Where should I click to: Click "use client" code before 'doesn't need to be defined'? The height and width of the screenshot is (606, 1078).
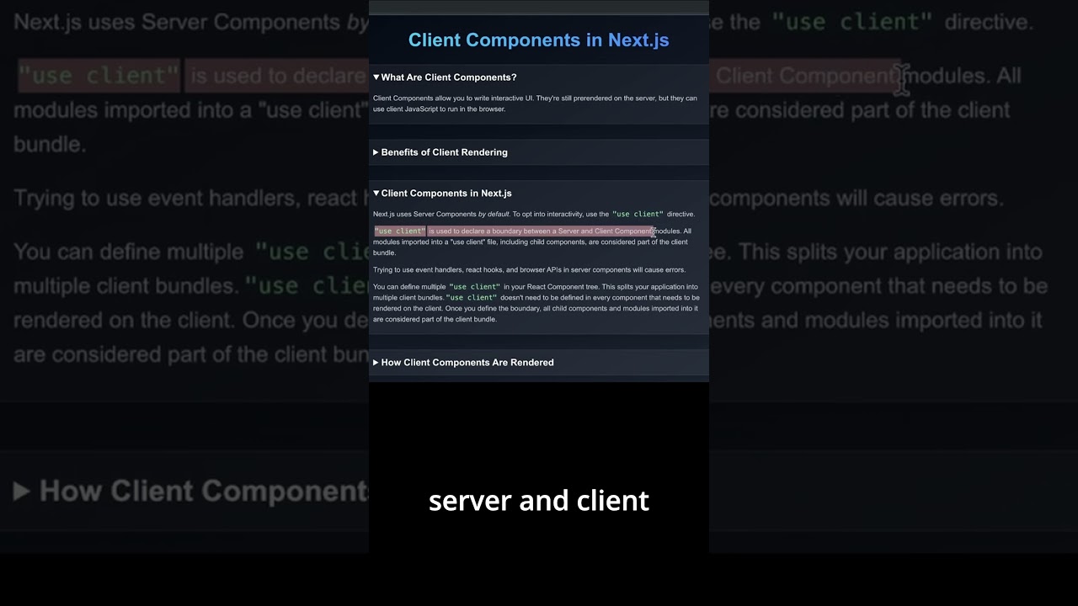pos(472,298)
